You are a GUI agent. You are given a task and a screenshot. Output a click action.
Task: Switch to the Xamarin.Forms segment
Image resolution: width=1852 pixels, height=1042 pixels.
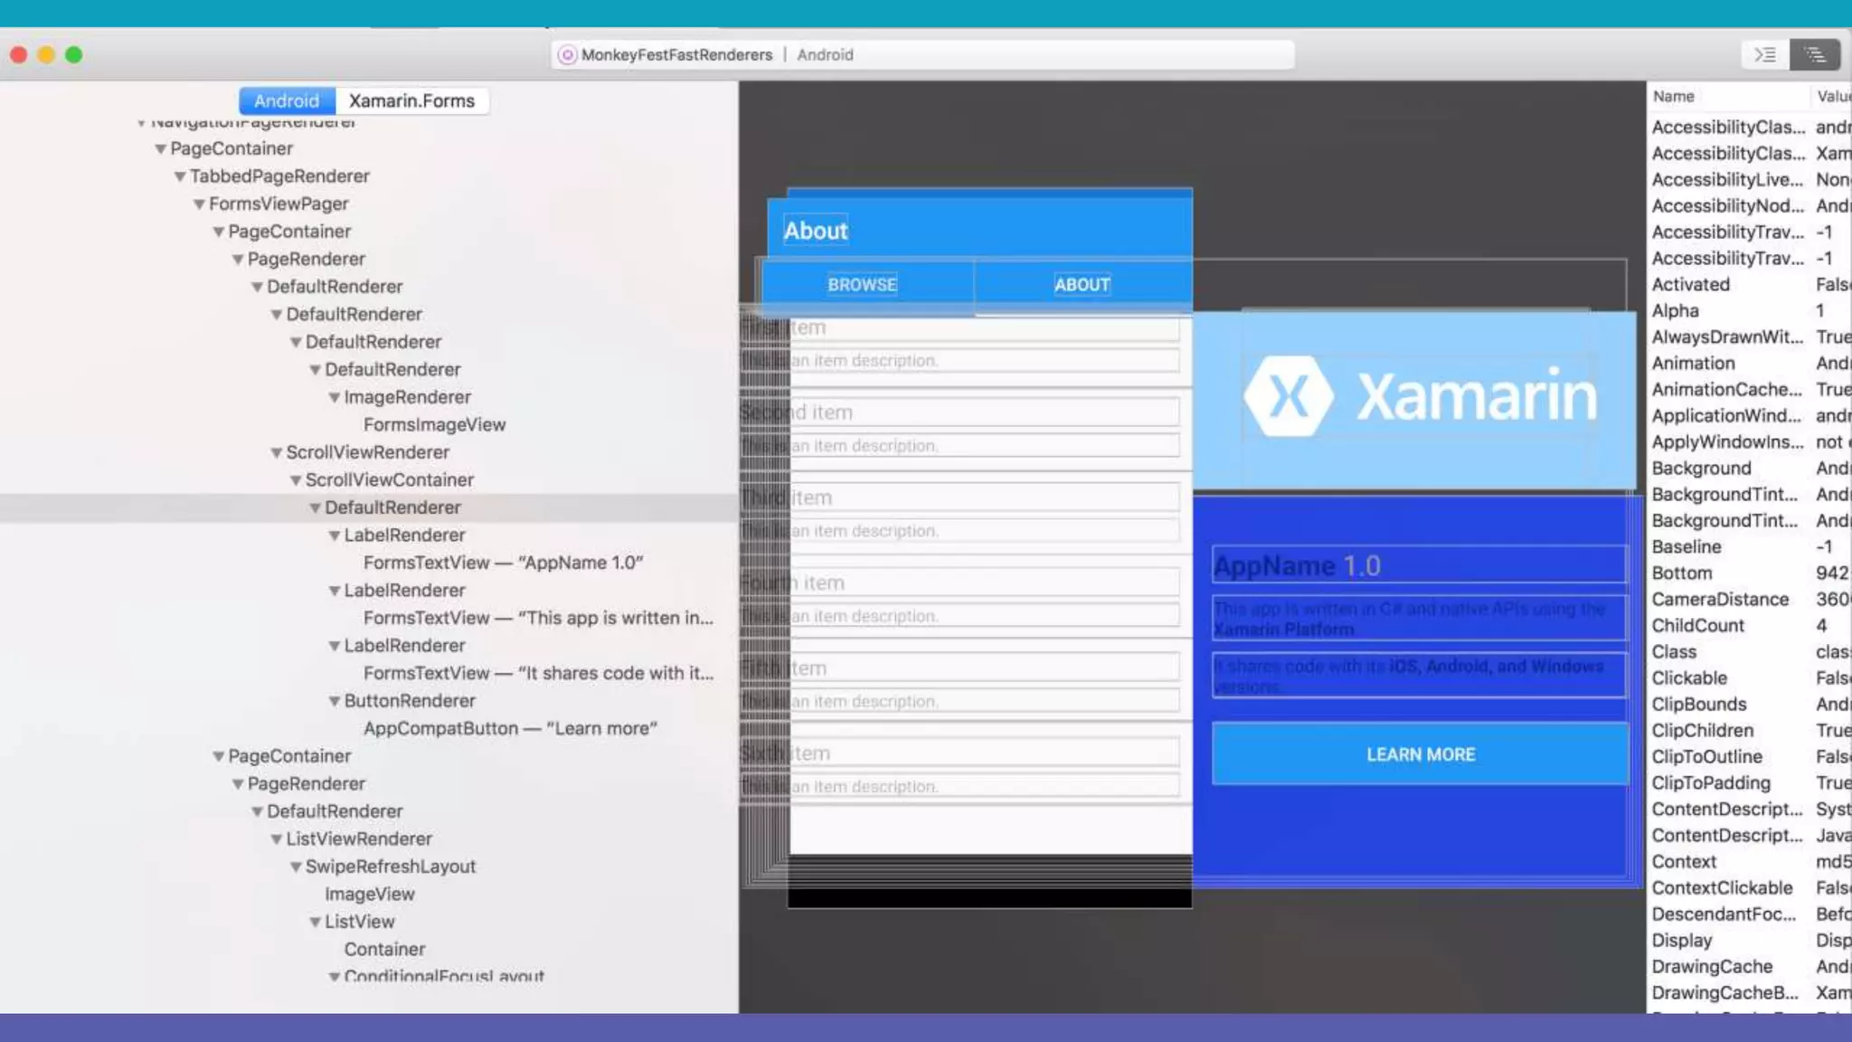click(x=411, y=100)
